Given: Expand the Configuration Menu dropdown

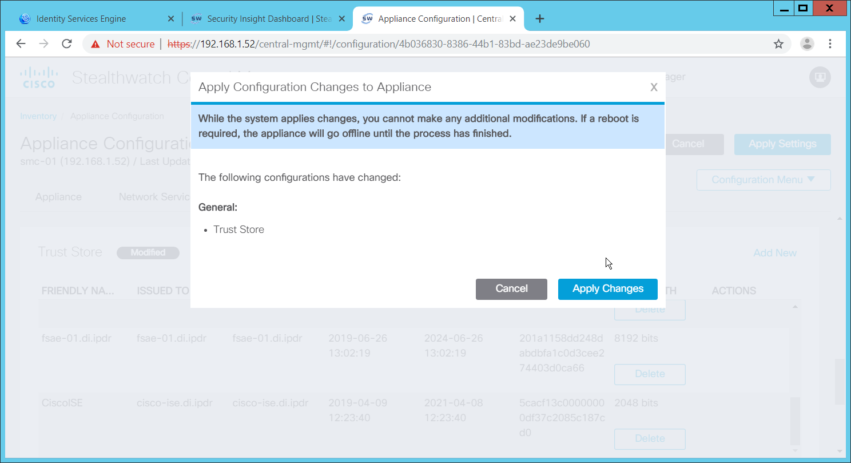Looking at the screenshot, I should coord(763,180).
